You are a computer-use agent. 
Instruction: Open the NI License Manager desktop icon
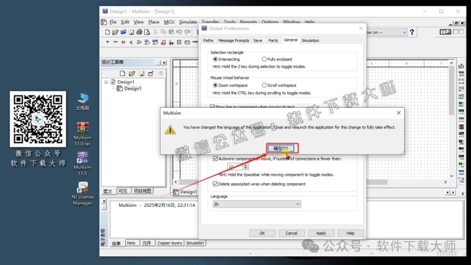point(82,188)
